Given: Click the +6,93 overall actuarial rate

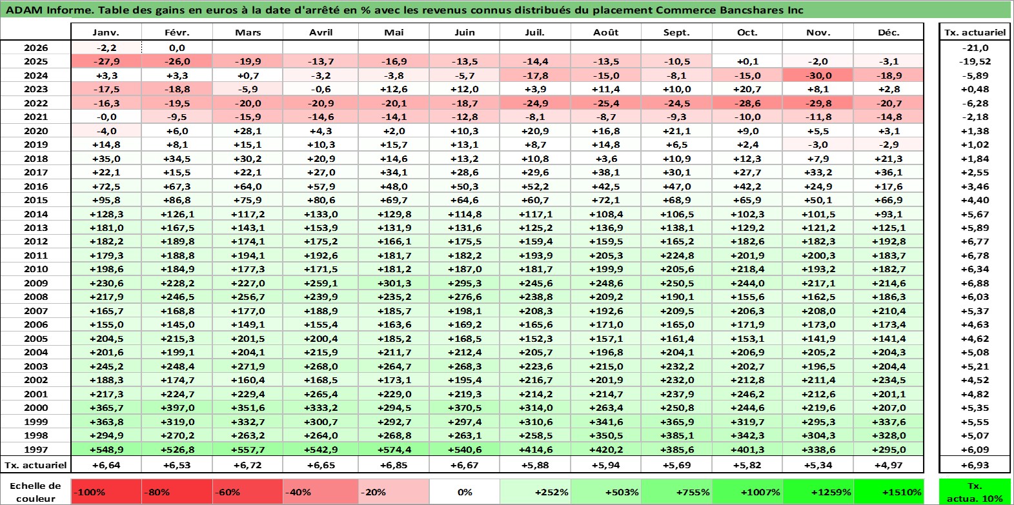Looking at the screenshot, I should point(975,465).
